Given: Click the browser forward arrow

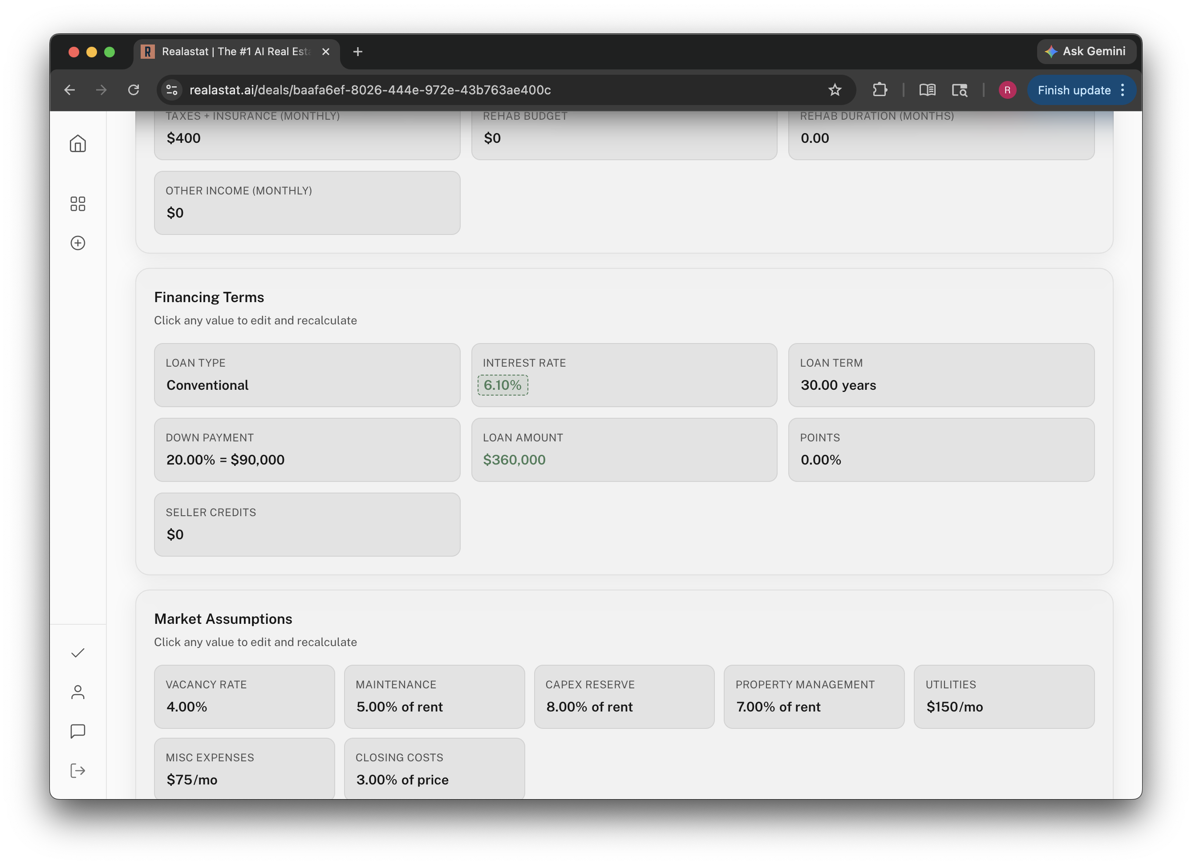Looking at the screenshot, I should point(101,90).
